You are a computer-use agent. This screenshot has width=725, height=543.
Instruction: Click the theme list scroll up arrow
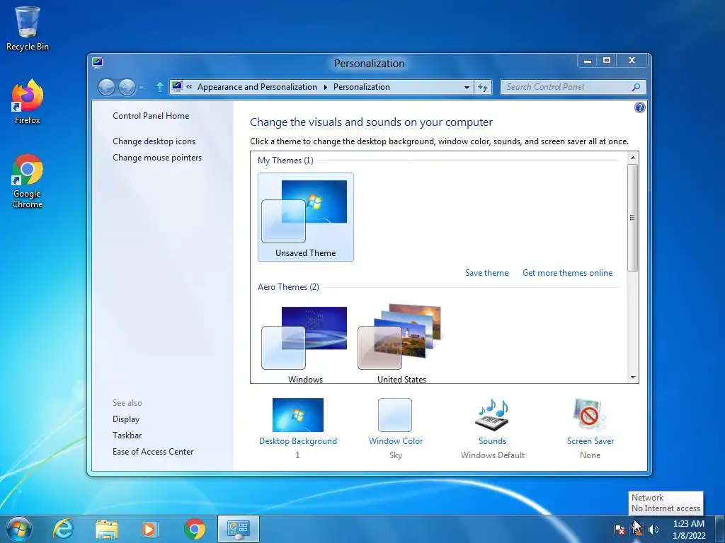632,158
